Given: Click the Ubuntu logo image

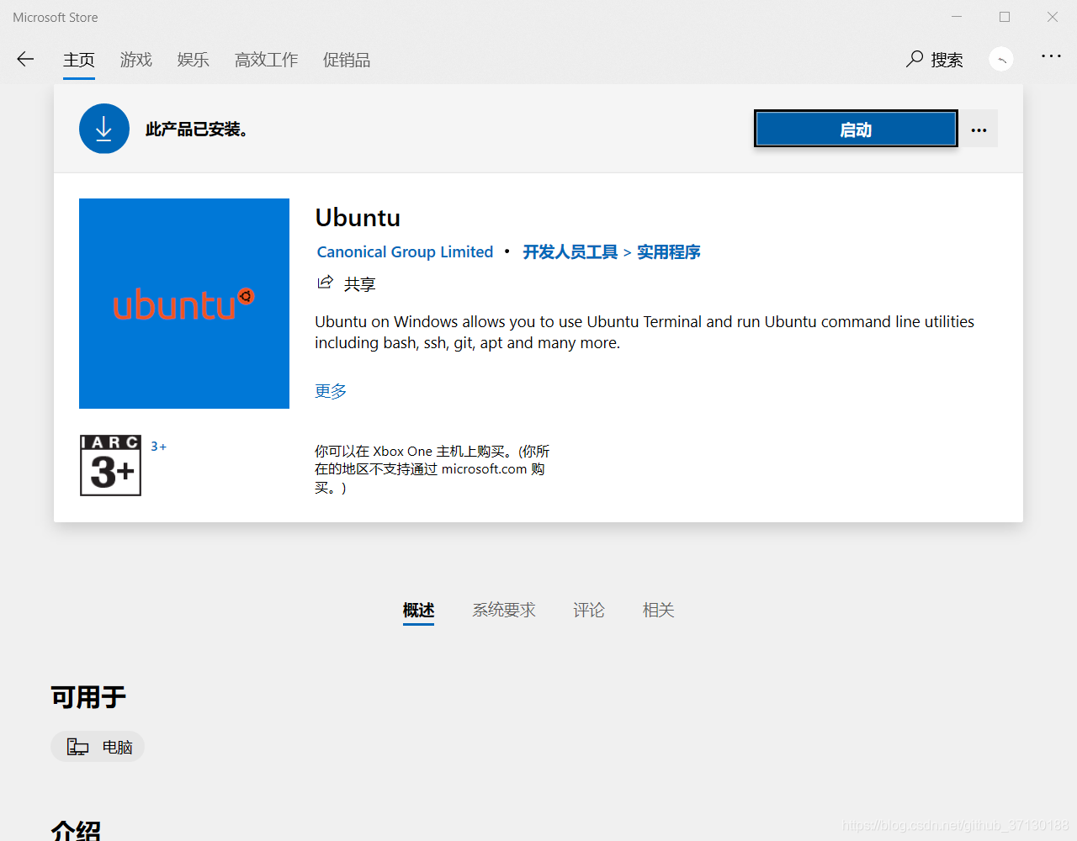Looking at the screenshot, I should 184,304.
